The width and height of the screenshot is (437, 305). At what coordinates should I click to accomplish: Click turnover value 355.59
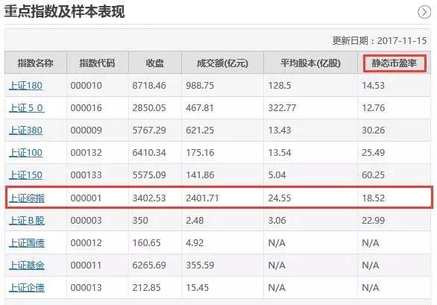click(200, 265)
